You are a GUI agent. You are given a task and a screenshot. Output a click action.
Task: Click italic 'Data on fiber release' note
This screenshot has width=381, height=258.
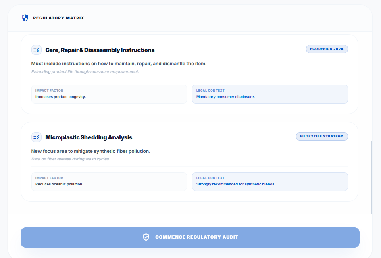click(x=71, y=159)
